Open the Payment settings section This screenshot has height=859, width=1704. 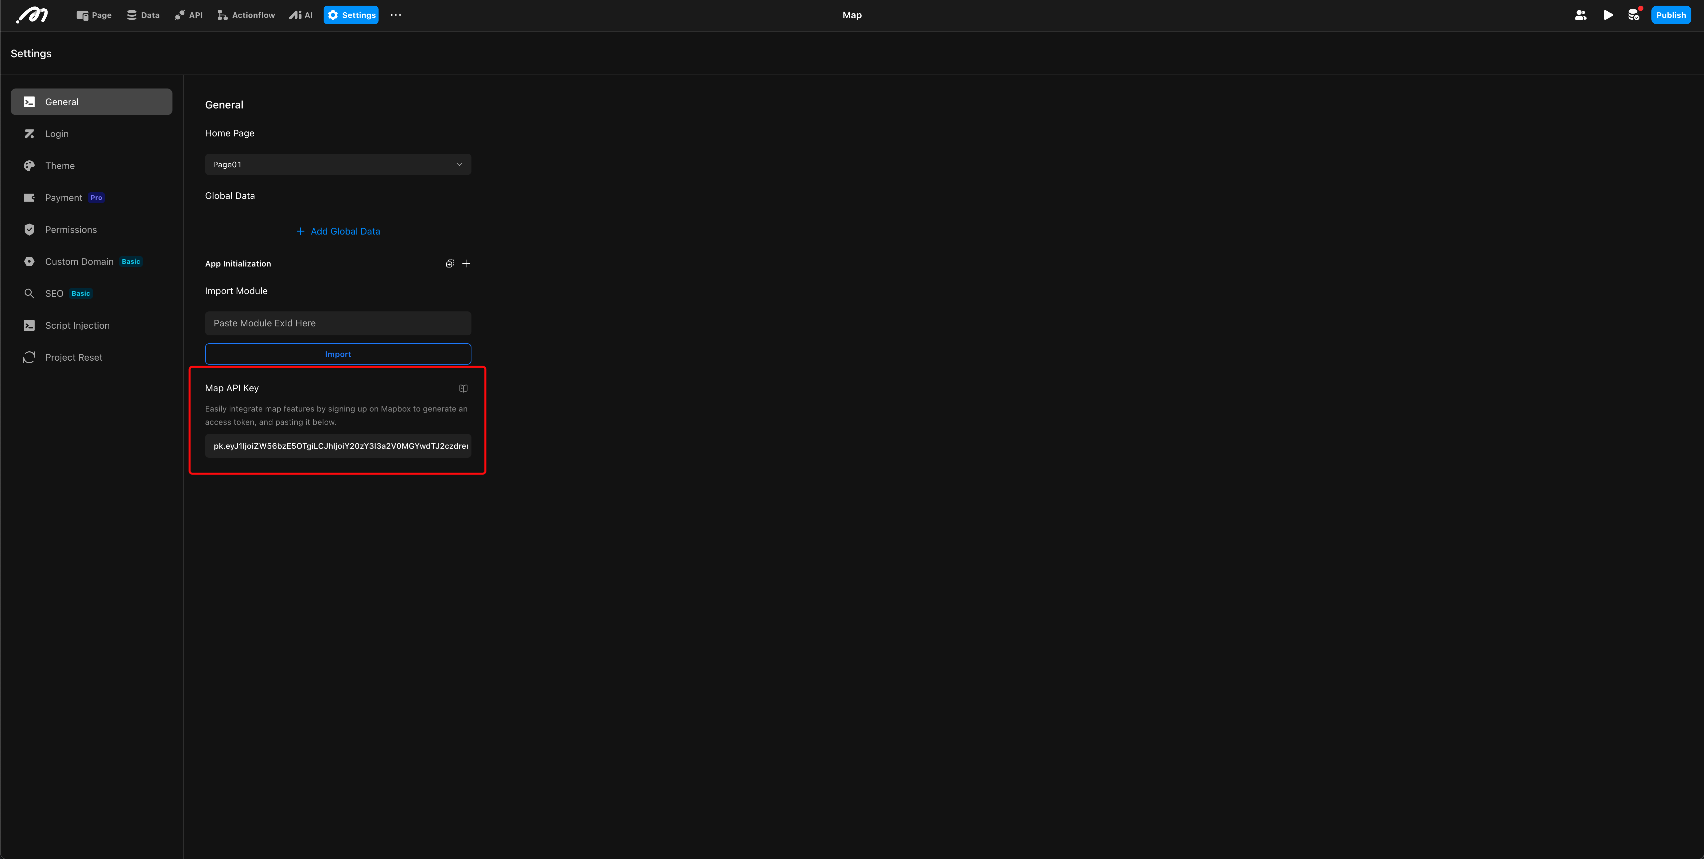coord(91,198)
